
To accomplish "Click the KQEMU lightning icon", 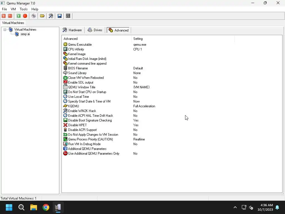I will pos(65,106).
